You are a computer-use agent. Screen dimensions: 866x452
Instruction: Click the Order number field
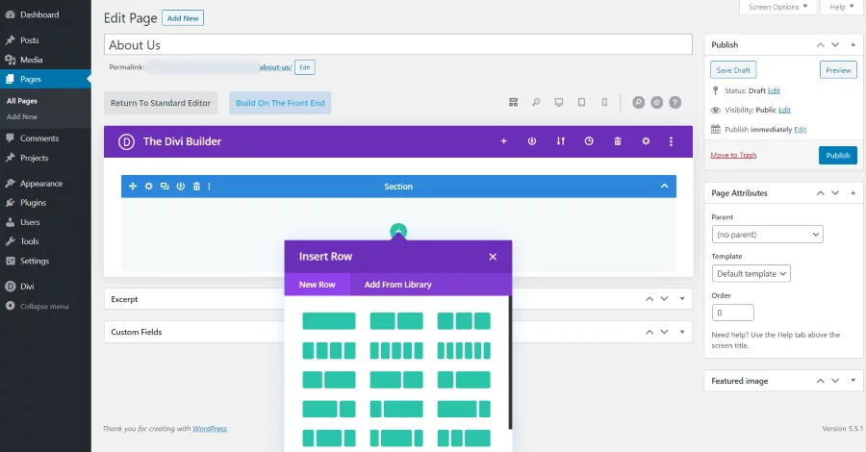(733, 313)
